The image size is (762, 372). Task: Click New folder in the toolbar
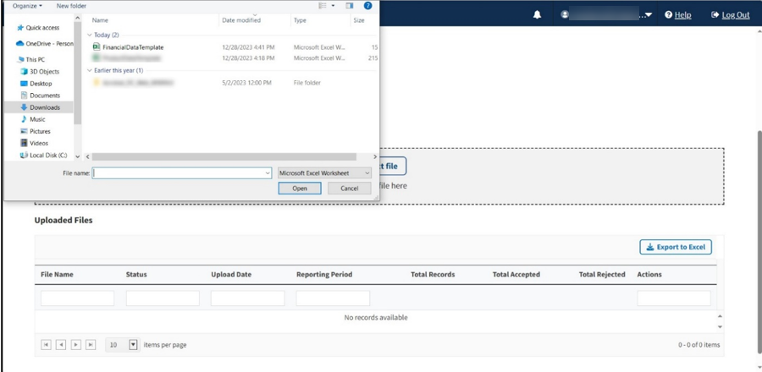(71, 6)
